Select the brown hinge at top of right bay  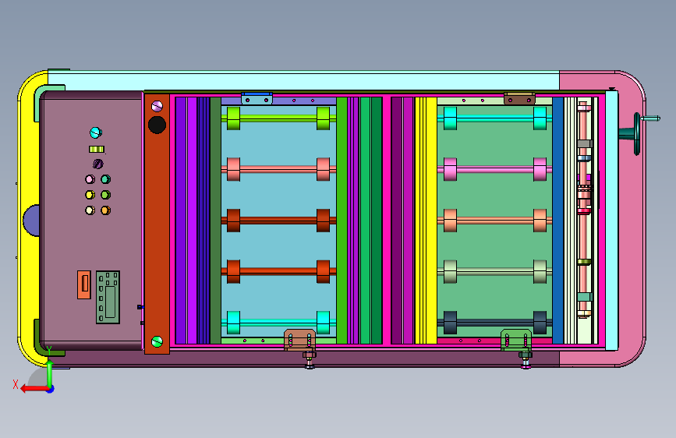[x=519, y=98]
